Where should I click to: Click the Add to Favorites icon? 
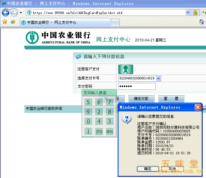(x=13, y=22)
